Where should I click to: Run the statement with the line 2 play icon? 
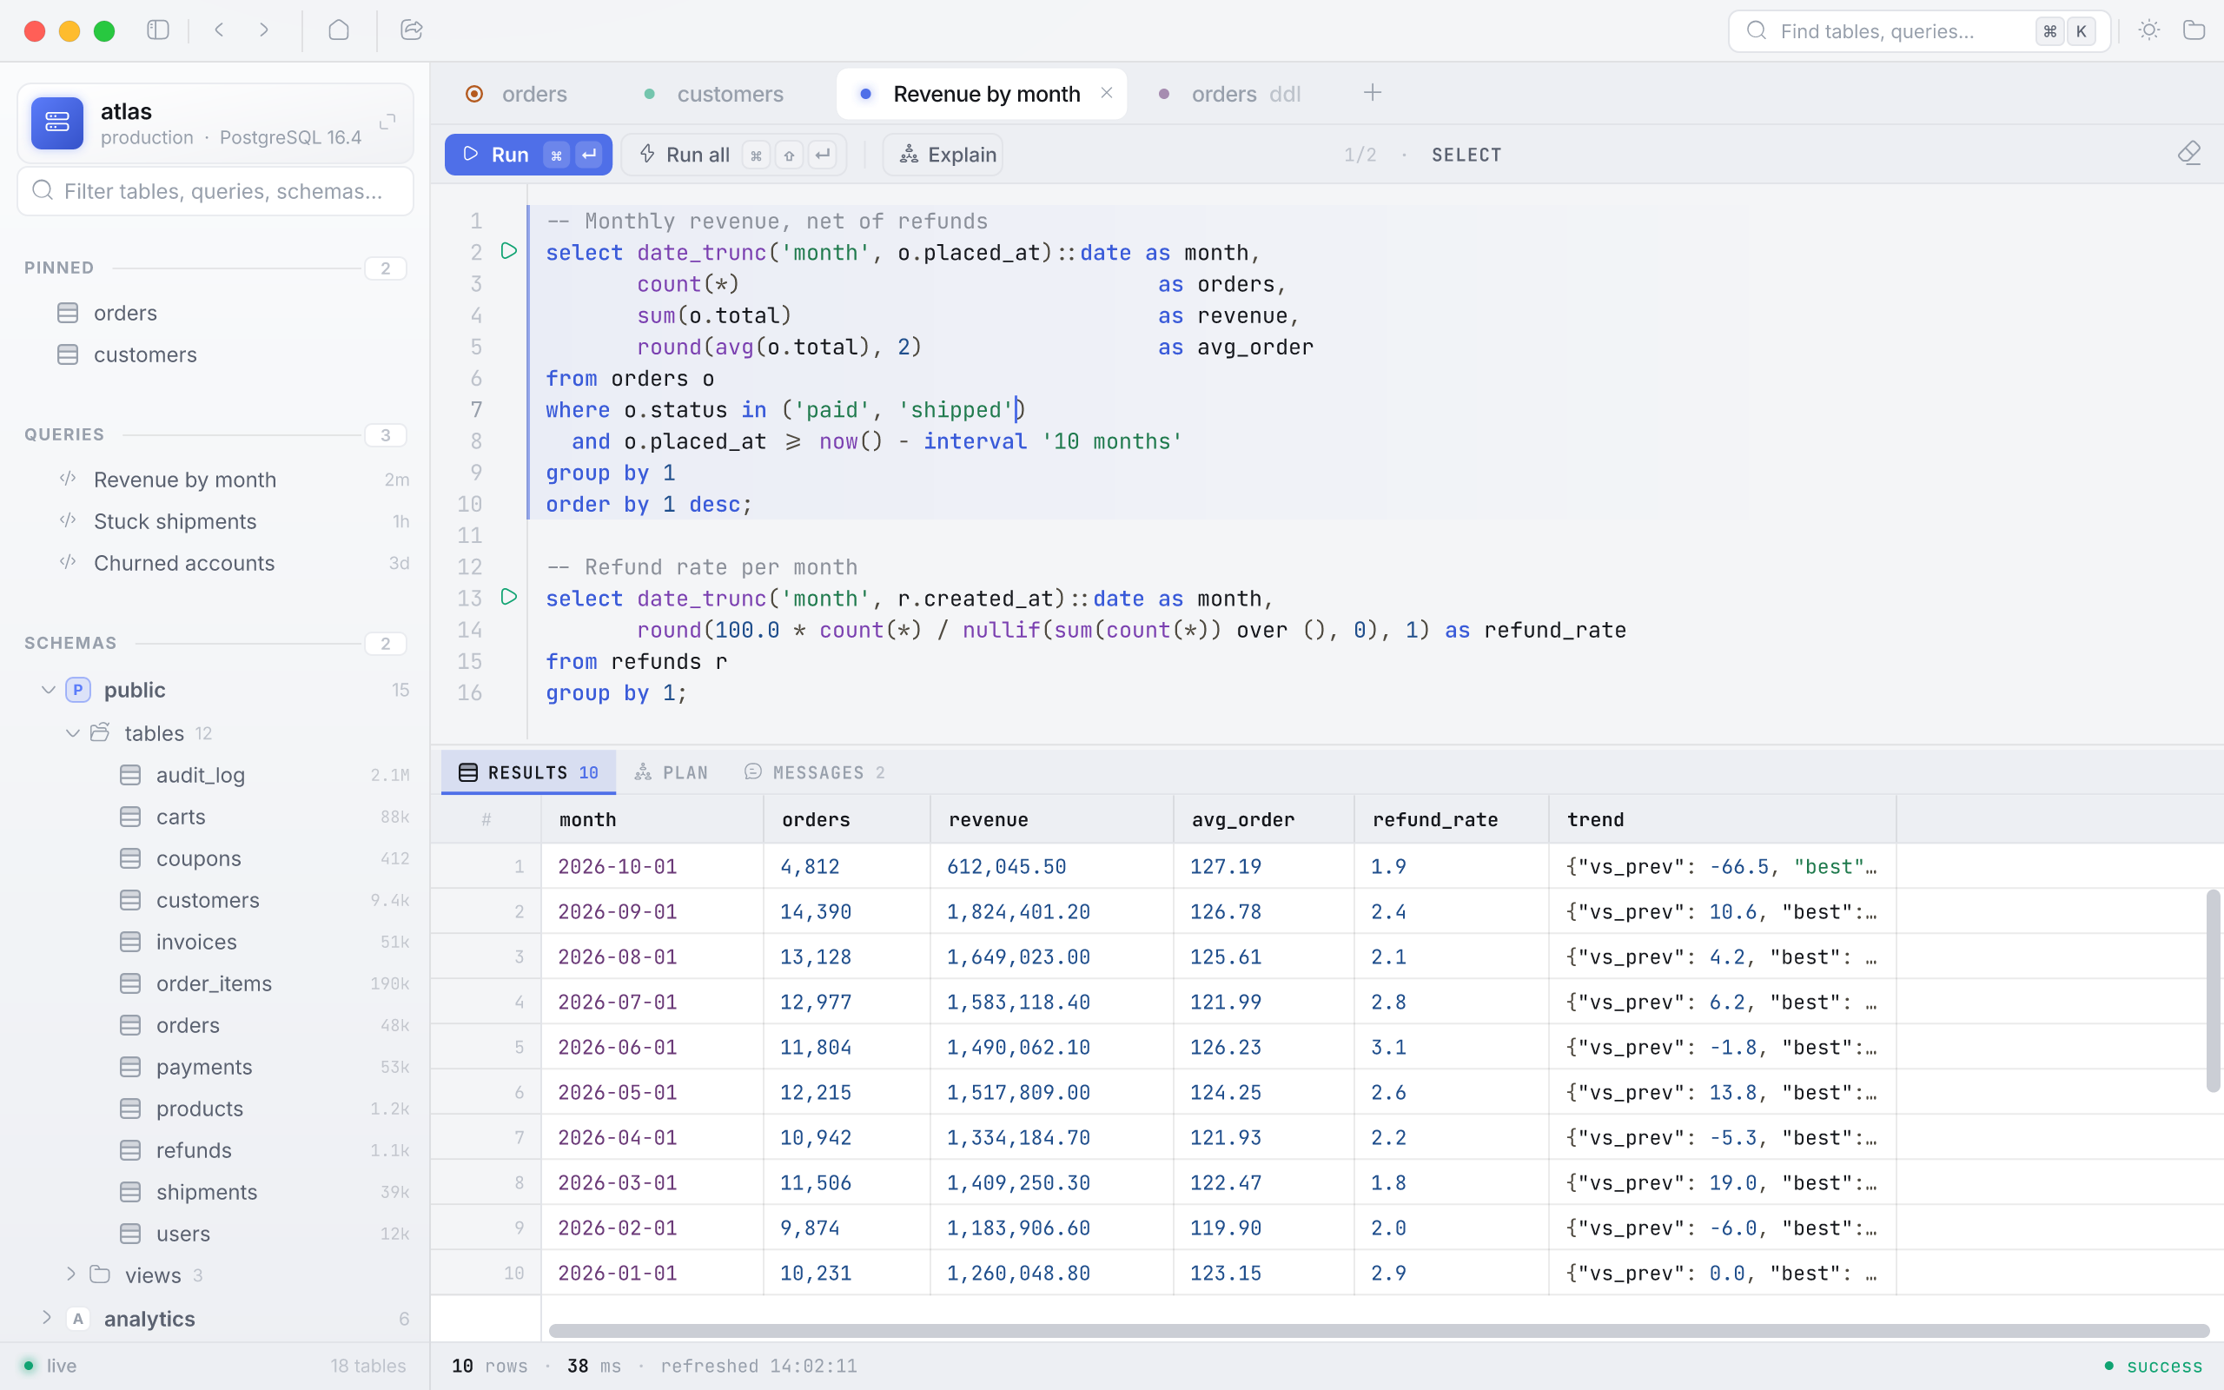click(x=508, y=251)
